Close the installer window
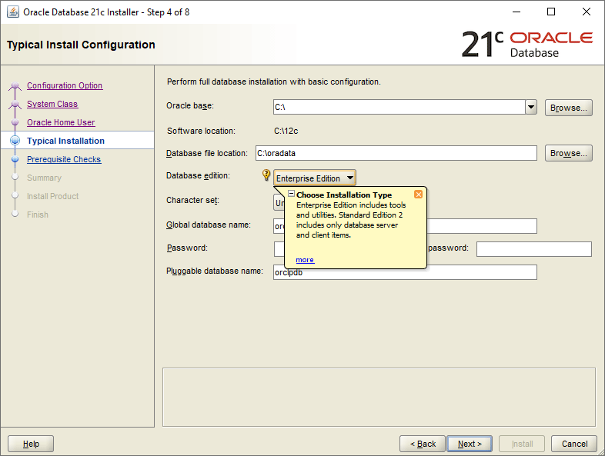Image resolution: width=605 pixels, height=456 pixels. 586,12
